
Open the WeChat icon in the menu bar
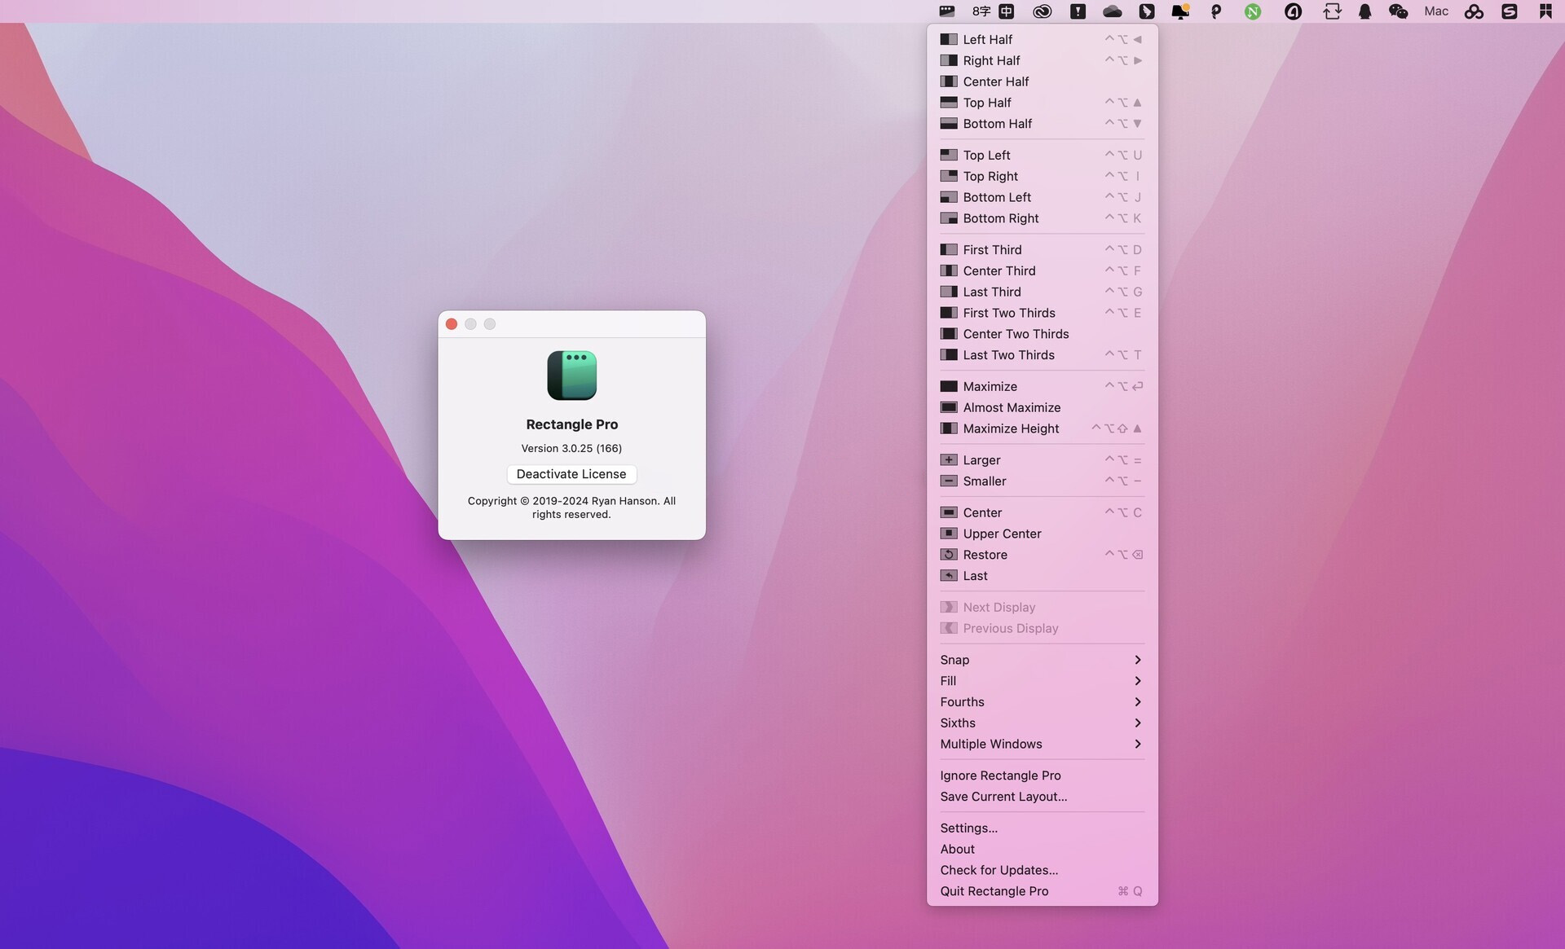tap(1399, 11)
